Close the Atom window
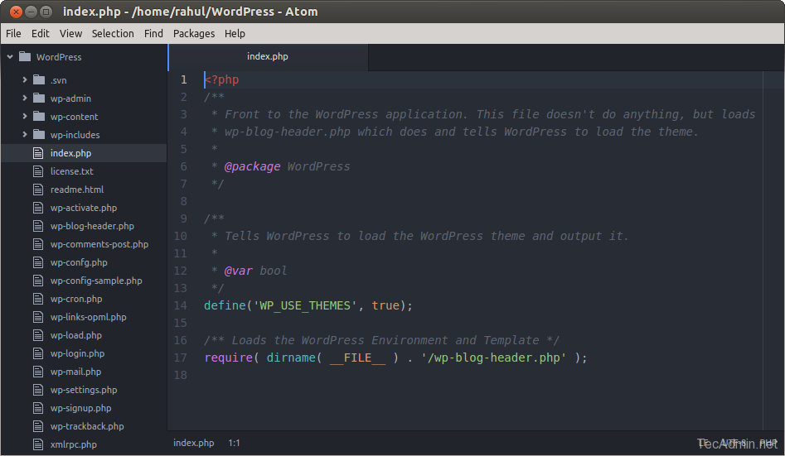Screen dimensions: 785x456 (x=16, y=11)
